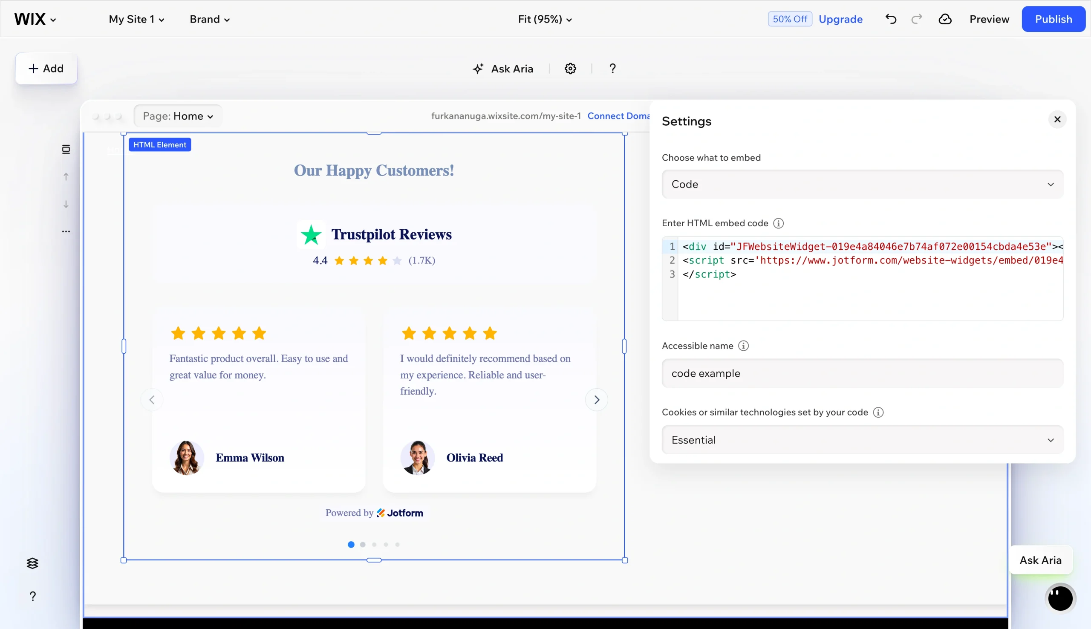Click the Add button
Image resolution: width=1091 pixels, height=629 pixels.
pos(46,68)
